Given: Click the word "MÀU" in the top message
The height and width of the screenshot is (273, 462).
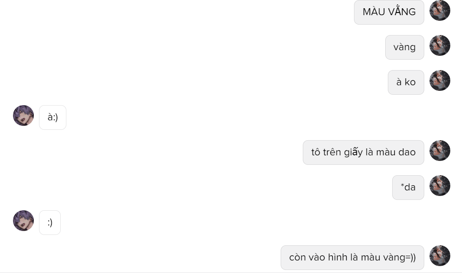Looking at the screenshot, I should (x=374, y=12).
